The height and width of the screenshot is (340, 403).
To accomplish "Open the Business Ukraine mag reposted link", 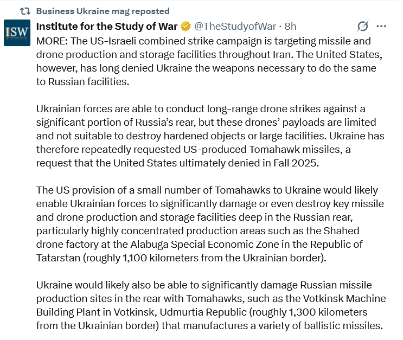I will pyautogui.click(x=103, y=11).
